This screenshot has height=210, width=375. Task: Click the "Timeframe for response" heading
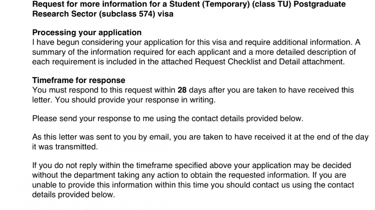[x=79, y=81]
